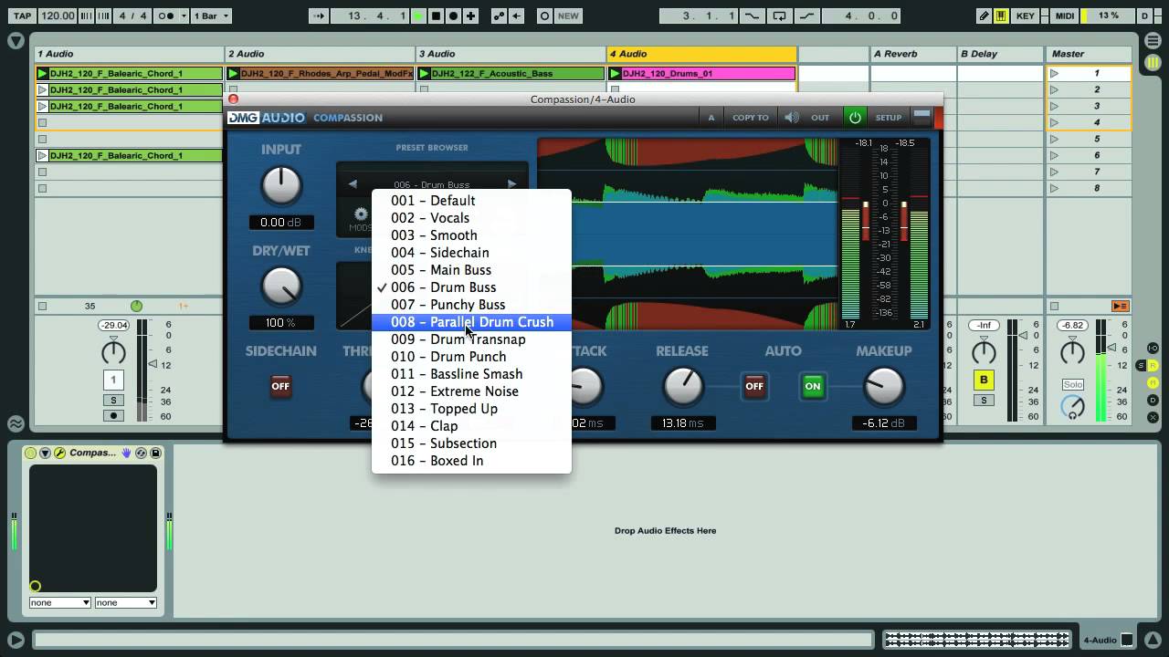Toggle the overdub plus button

pyautogui.click(x=470, y=16)
